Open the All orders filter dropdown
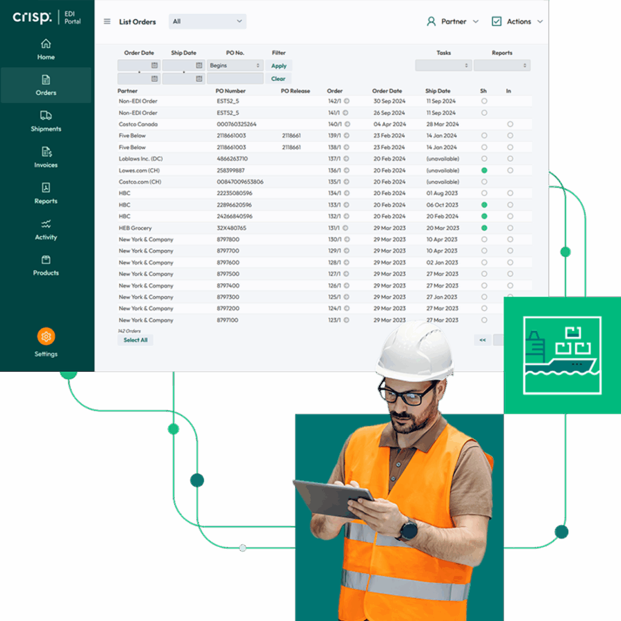Viewport: 621px width, 621px height. pyautogui.click(x=207, y=21)
